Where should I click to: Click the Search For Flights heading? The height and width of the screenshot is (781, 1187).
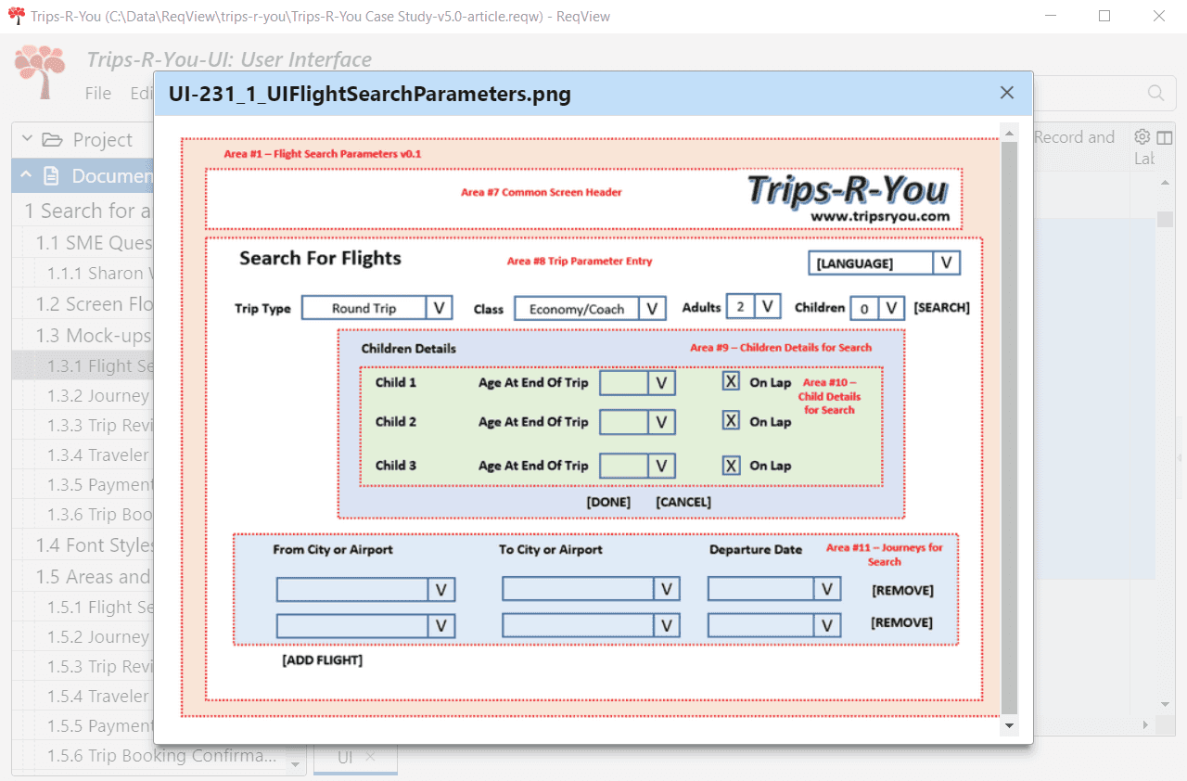pos(320,258)
